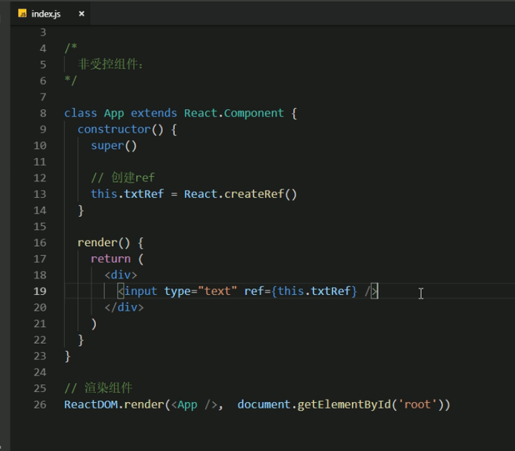Click the 'input' tag name on line 19
Image resolution: width=515 pixels, height=451 pixels.
[x=141, y=291]
